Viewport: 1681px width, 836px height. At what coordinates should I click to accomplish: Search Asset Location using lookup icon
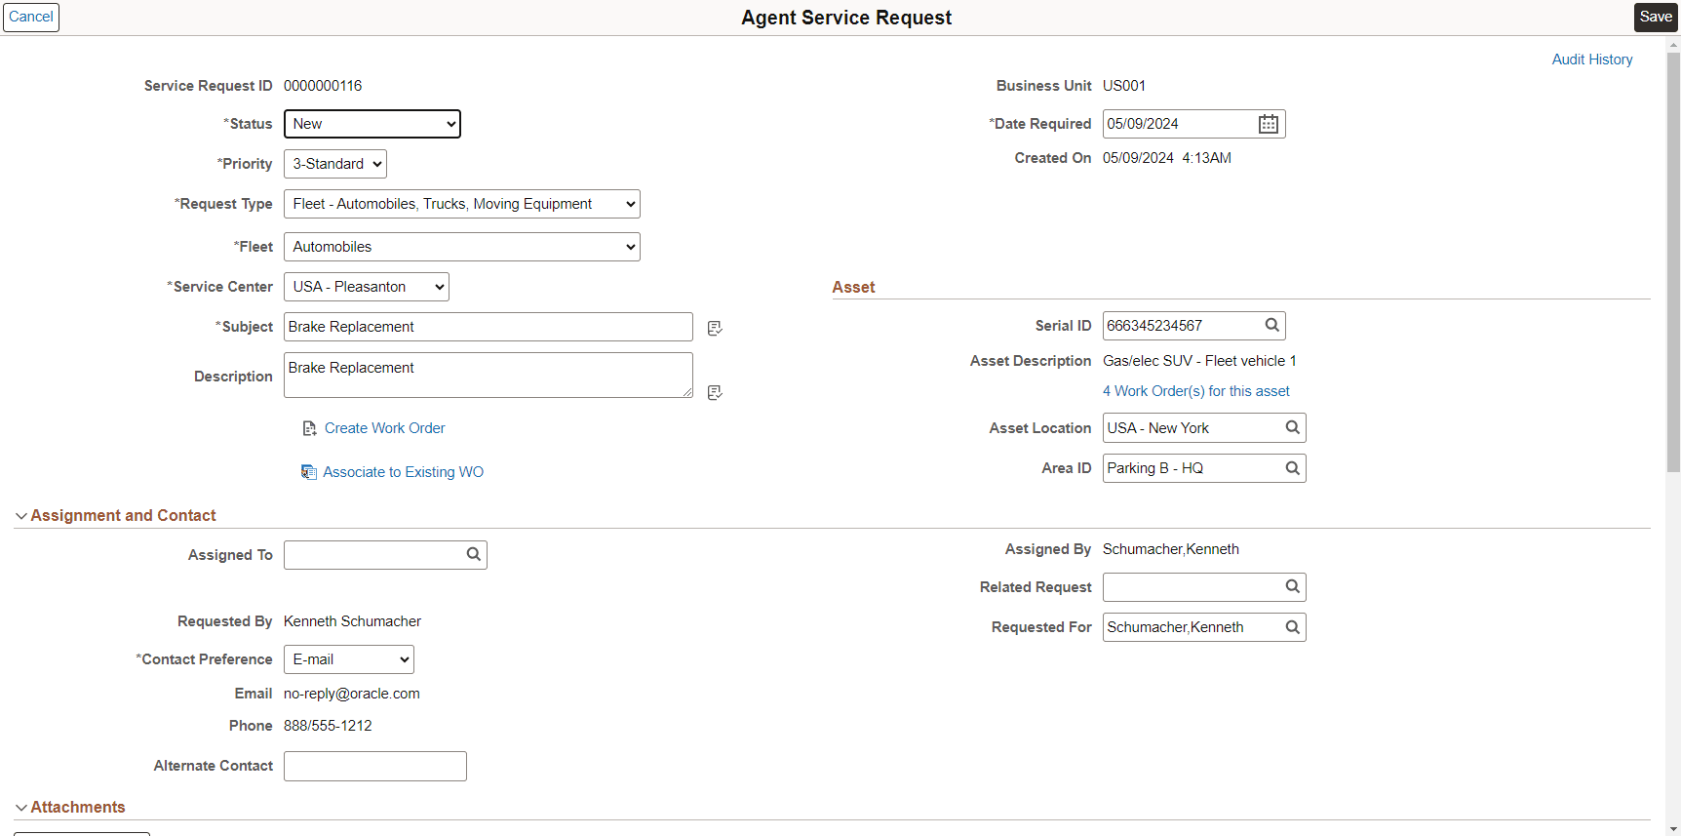[x=1292, y=427]
